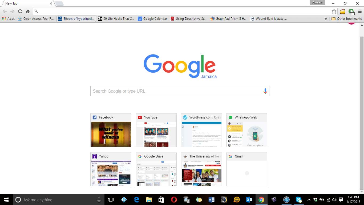
Task: Open WhatsApp Web thumbnail tile
Action: [x=247, y=130]
